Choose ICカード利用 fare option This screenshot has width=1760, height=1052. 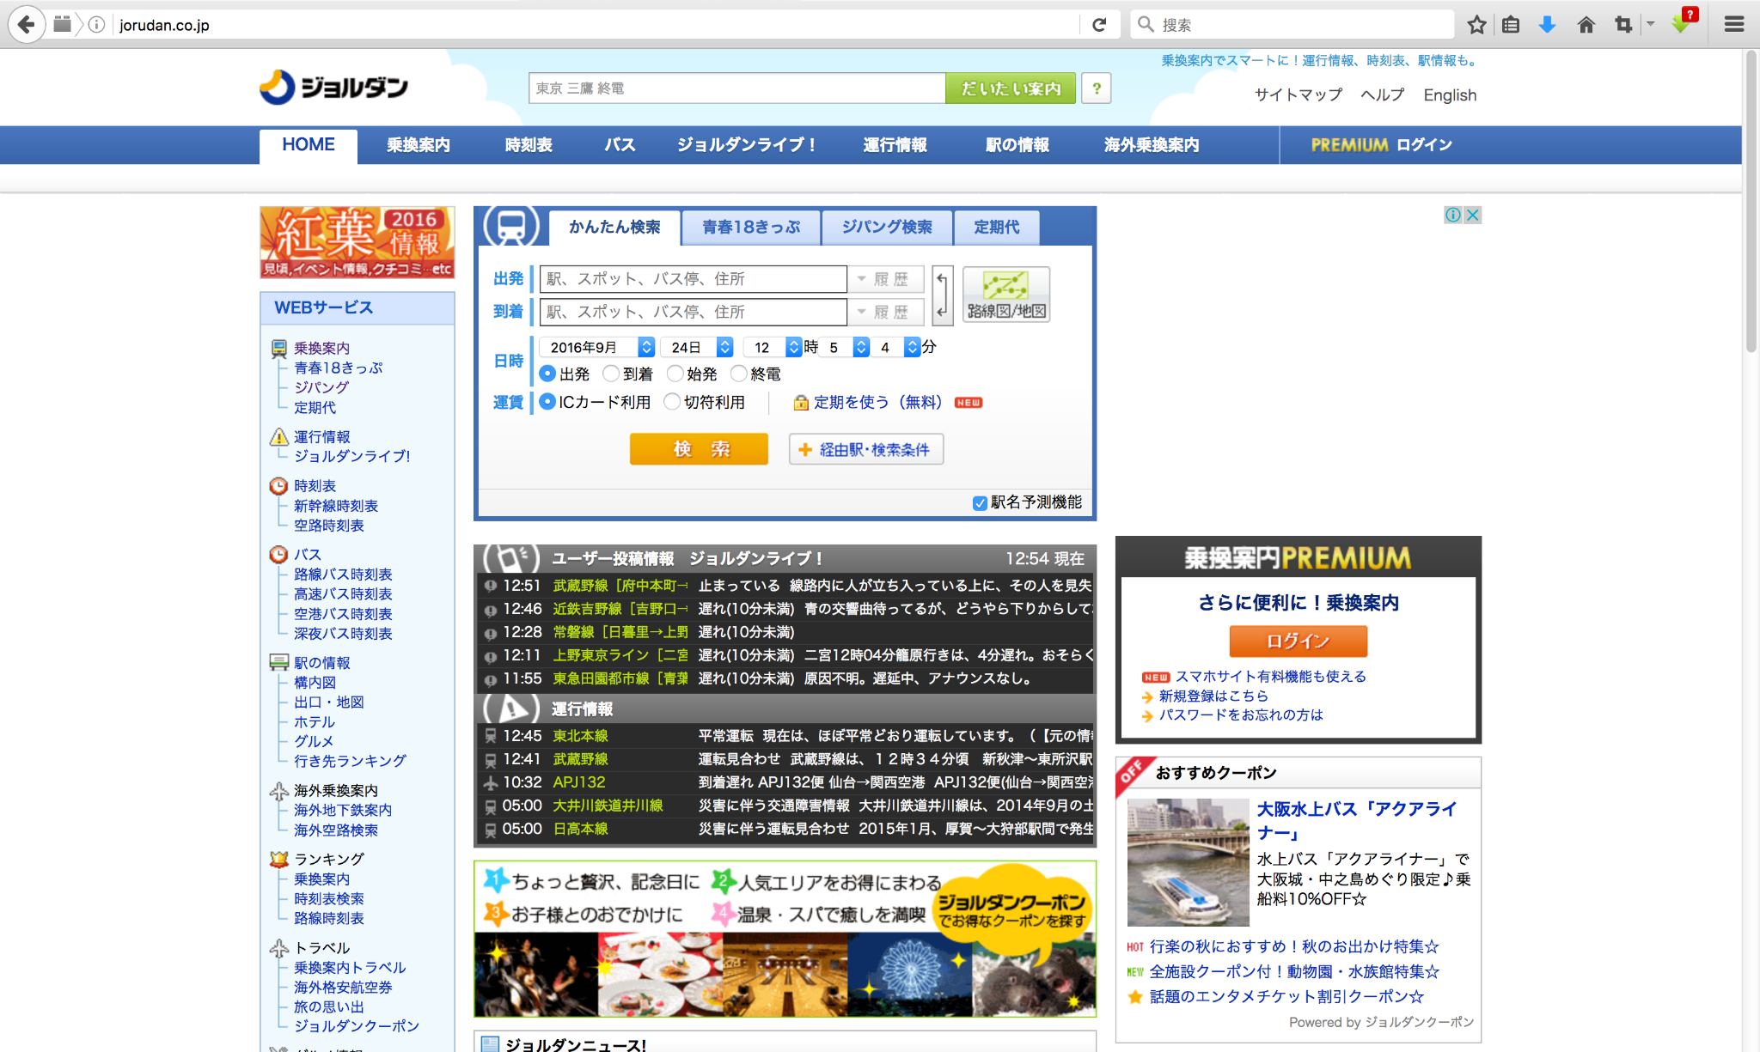pyautogui.click(x=547, y=402)
